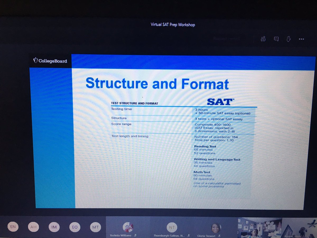Select the EO participant avatar
Image resolution: width=317 pixels, height=238 pixels.
click(x=74, y=227)
